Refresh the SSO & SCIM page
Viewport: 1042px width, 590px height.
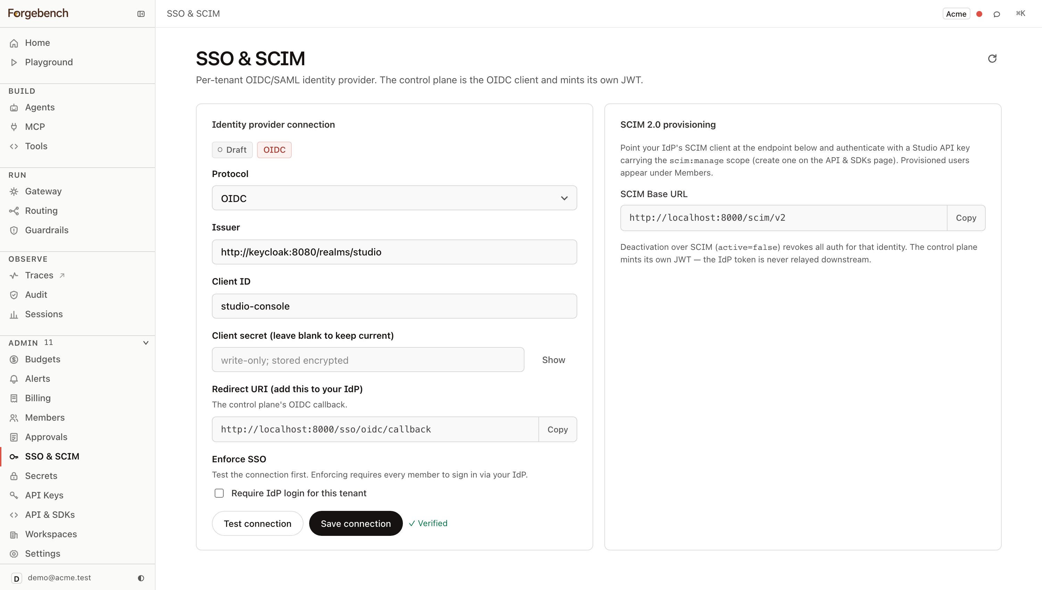(992, 59)
